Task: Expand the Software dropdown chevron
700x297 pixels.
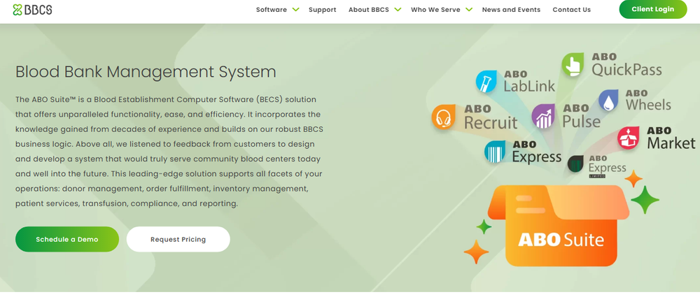Action: click(295, 9)
